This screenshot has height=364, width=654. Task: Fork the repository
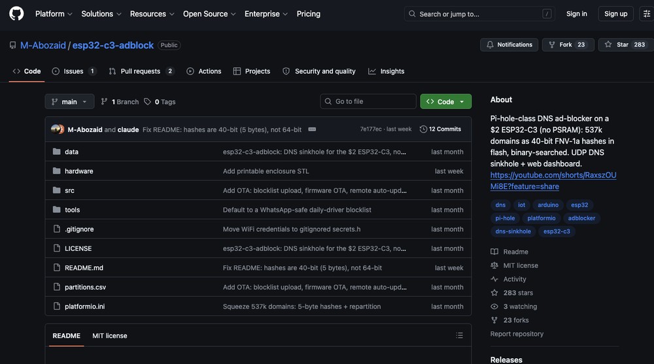click(x=568, y=44)
